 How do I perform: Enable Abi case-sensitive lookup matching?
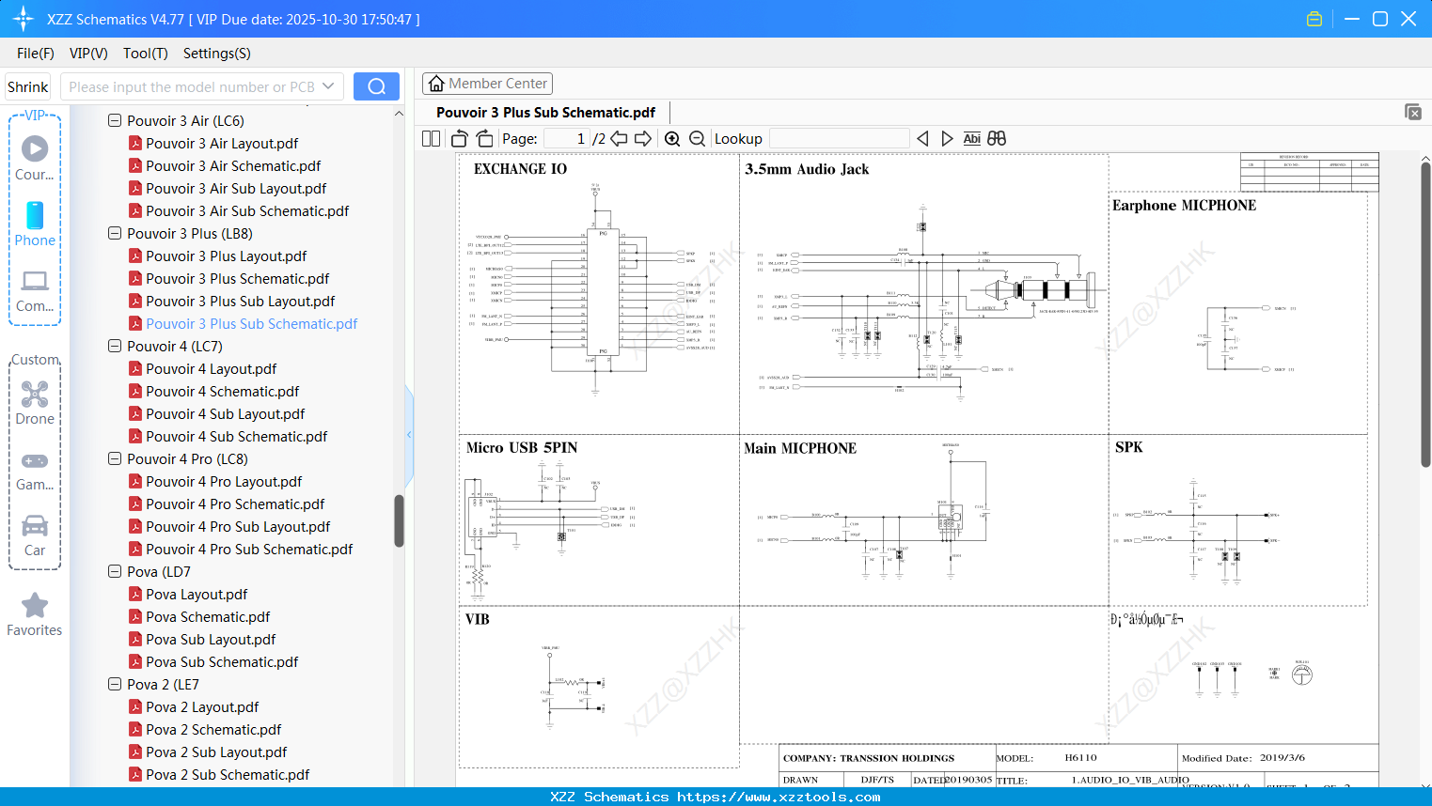pos(971,138)
